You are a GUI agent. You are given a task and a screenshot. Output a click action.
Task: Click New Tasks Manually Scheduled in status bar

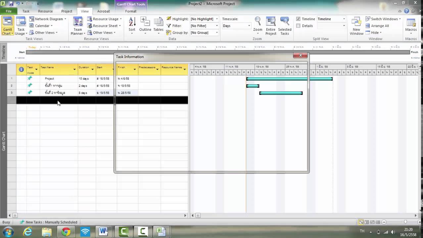click(48, 222)
